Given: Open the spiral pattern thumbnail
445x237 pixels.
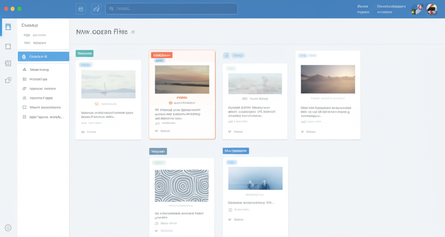Looking at the screenshot, I should [182, 186].
